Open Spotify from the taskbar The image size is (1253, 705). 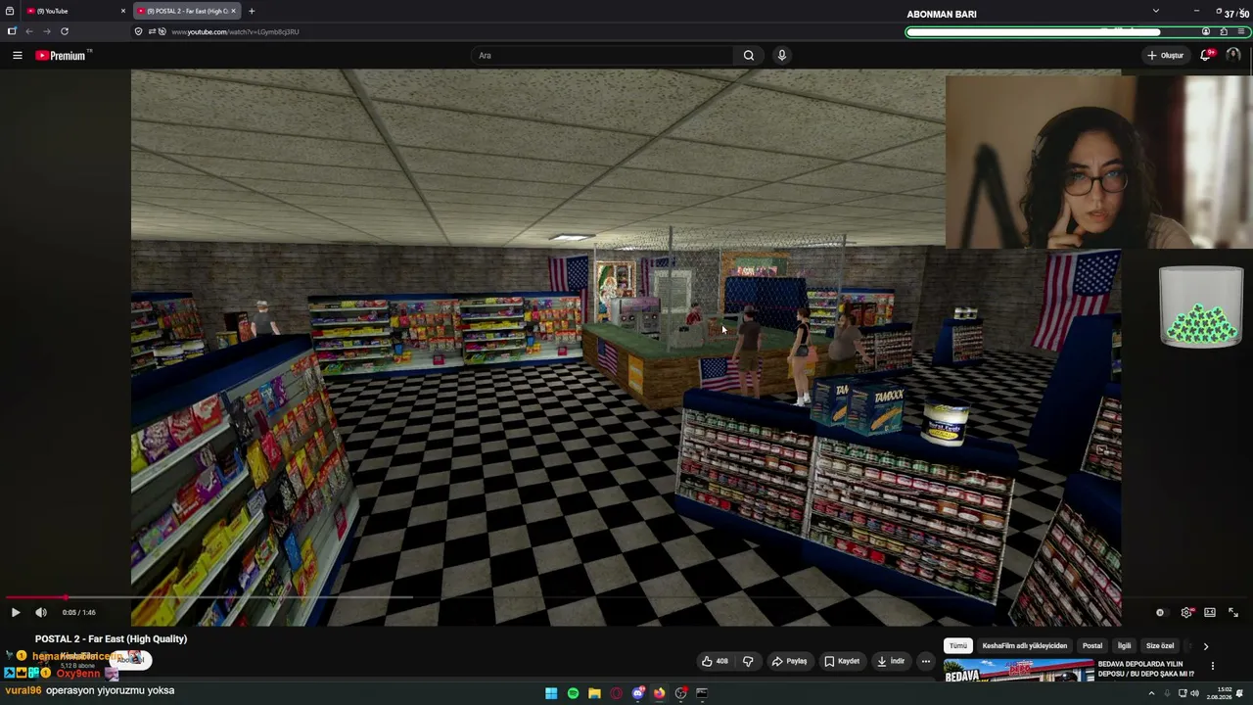573,693
